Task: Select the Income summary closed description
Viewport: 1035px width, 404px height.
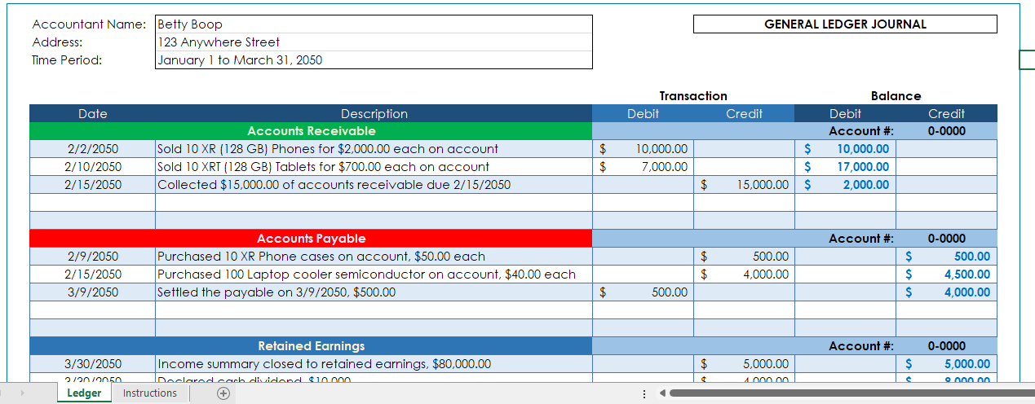Action: click(x=374, y=364)
